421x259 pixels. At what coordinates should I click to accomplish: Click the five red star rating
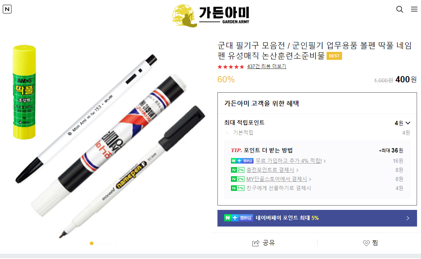pos(231,67)
